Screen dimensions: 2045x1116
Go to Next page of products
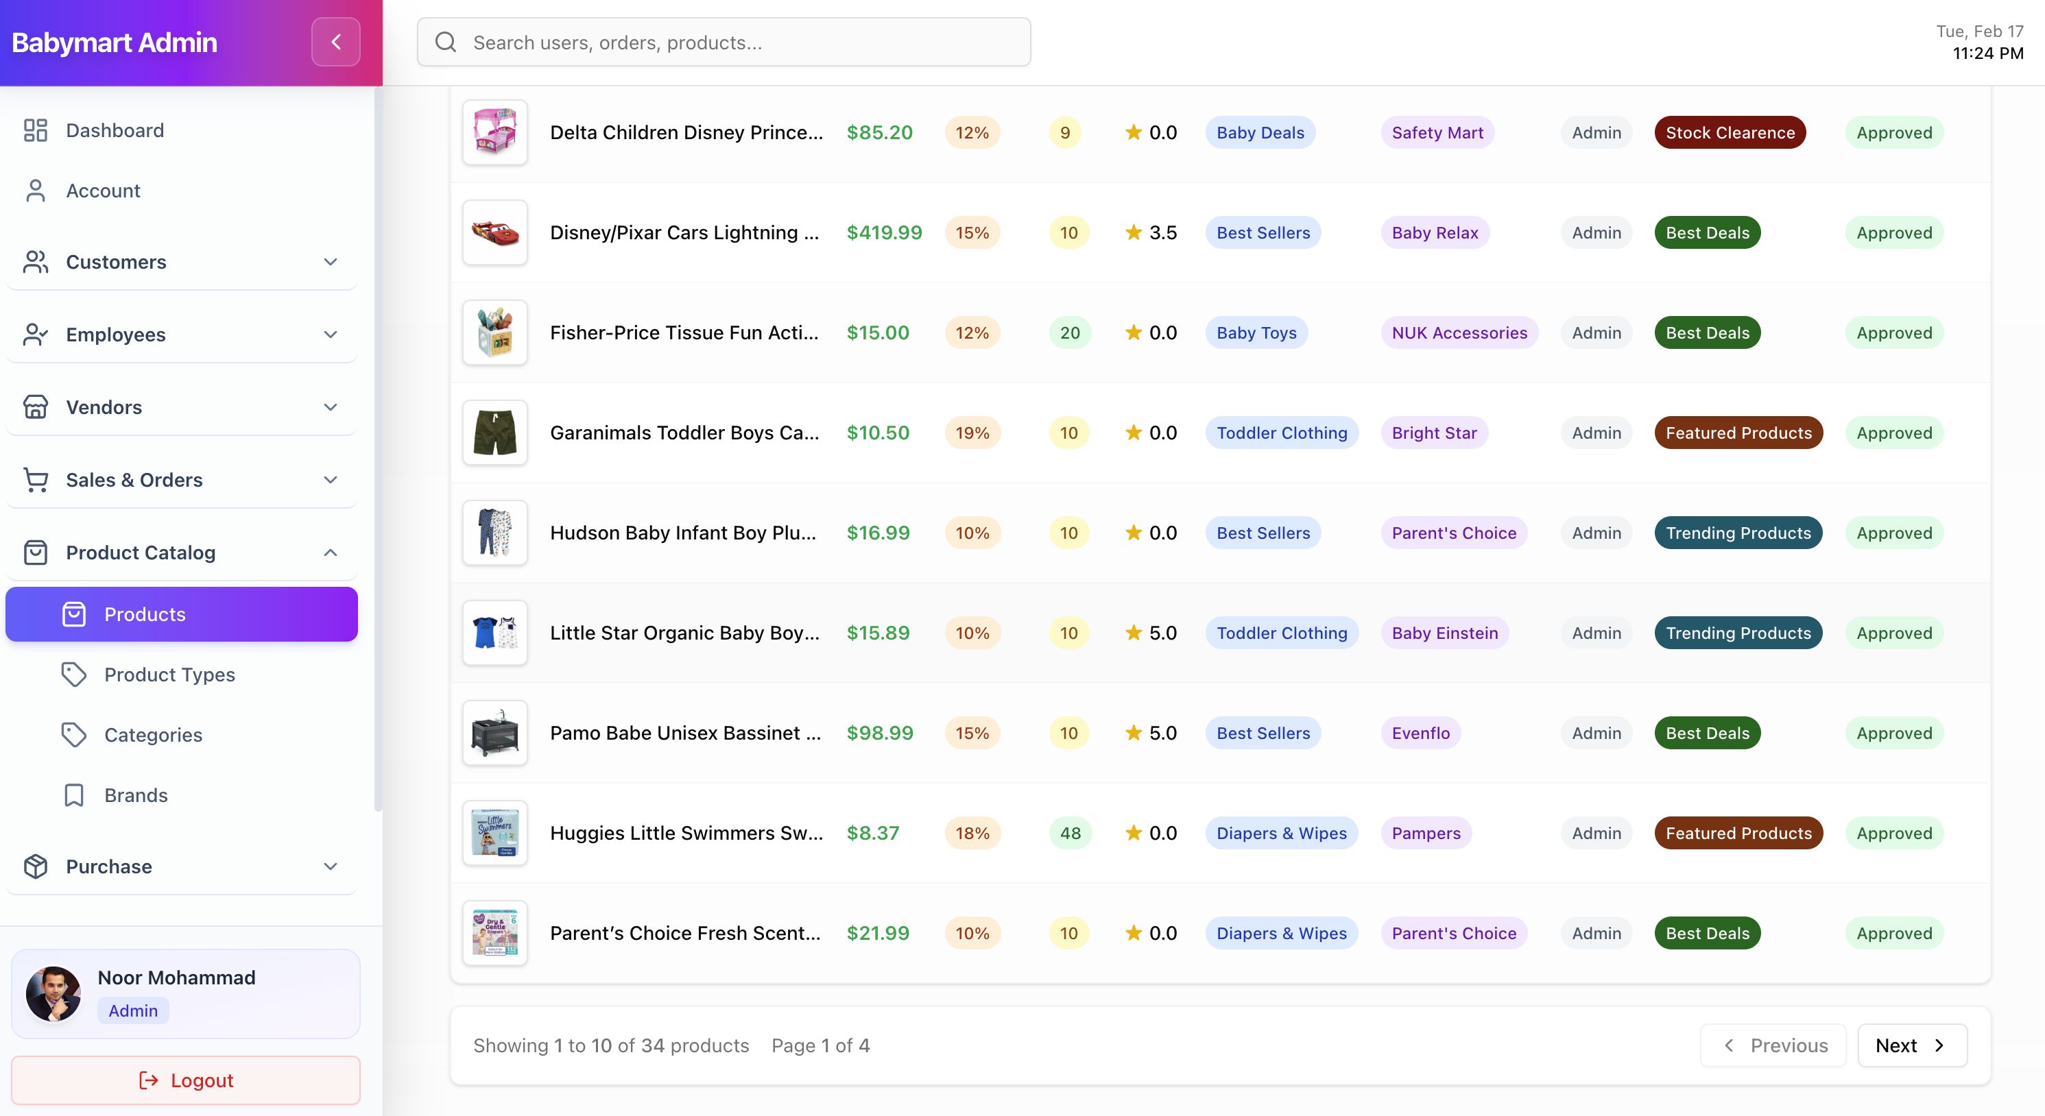coord(1912,1045)
